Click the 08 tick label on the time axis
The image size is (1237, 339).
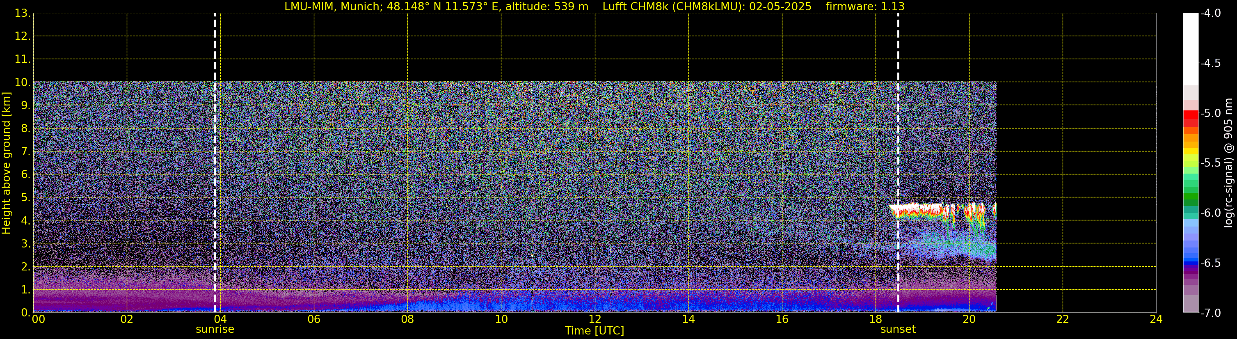click(408, 319)
